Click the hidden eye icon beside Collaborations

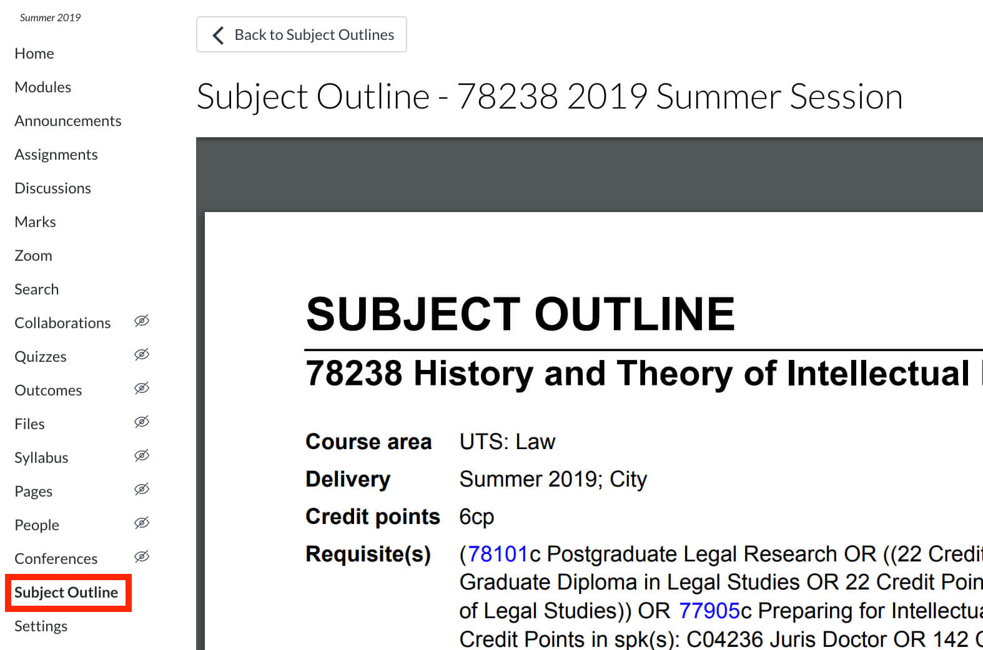[142, 321]
